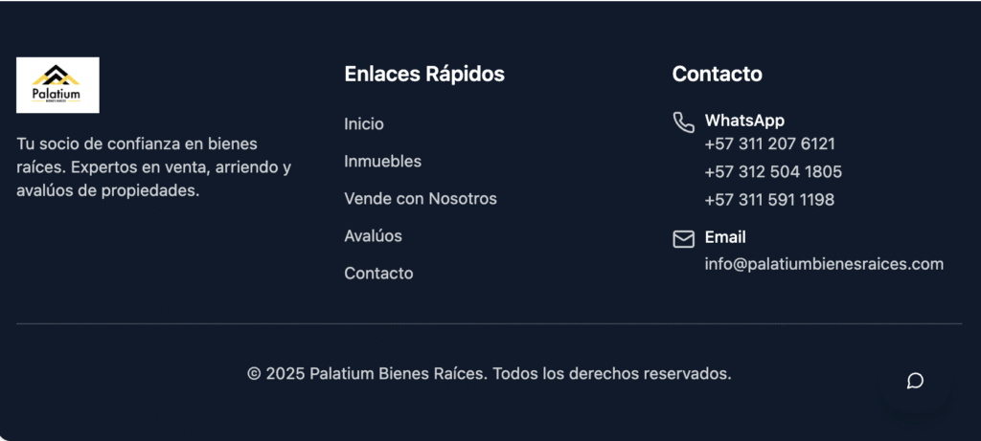Select the Vende con Nosotros link
Screen dimensions: 981x441
tap(421, 198)
